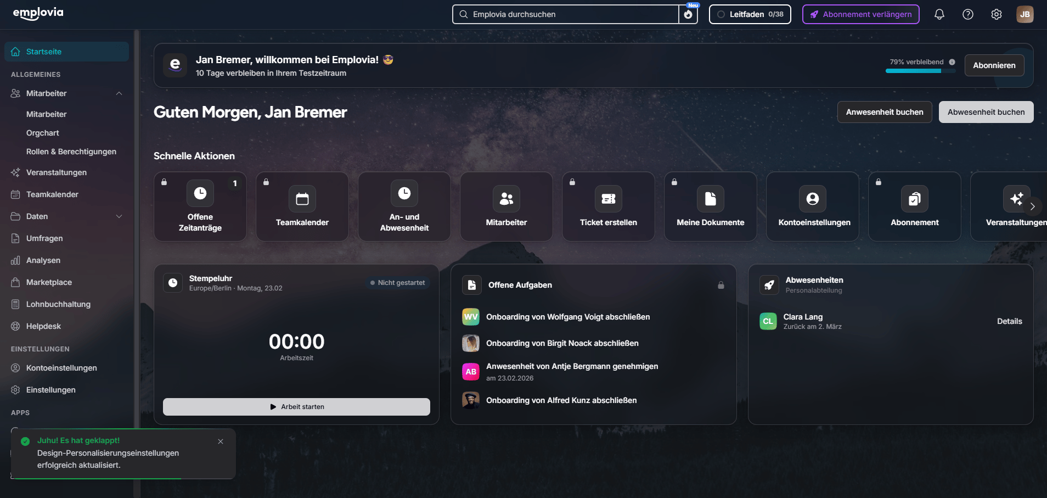
Task: Open Kontoeinstellungen quick action card
Action: click(x=813, y=206)
